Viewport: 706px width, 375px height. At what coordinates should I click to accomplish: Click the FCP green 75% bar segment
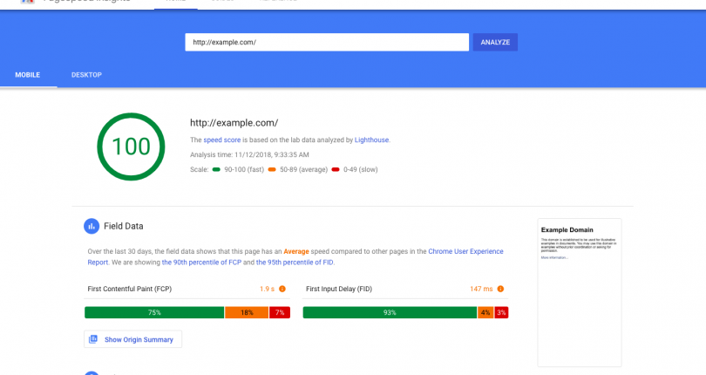(x=154, y=312)
